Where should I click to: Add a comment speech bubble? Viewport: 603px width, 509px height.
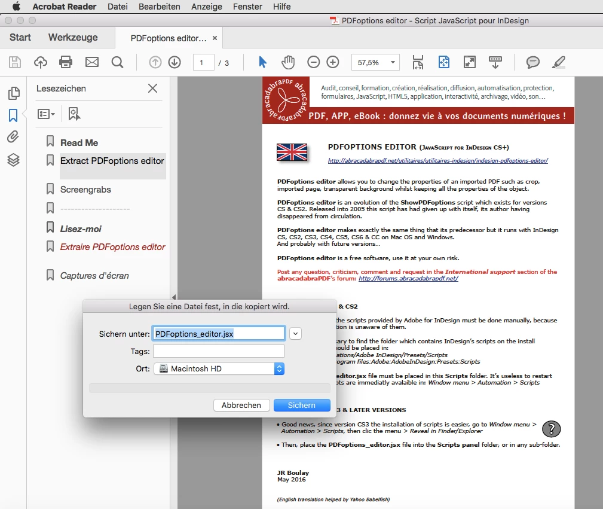(532, 62)
